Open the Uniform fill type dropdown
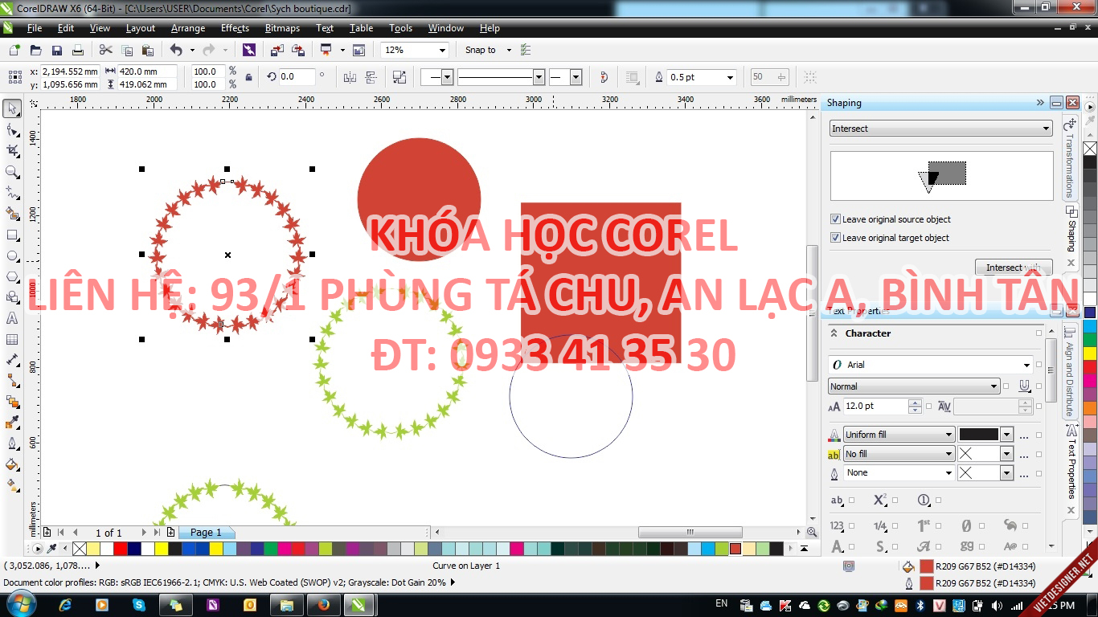1098x617 pixels. click(x=949, y=435)
